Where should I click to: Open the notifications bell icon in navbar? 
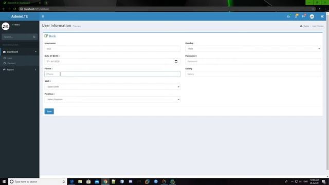296,16
